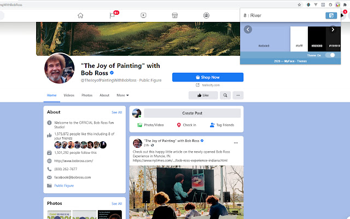350x219 pixels.
Task: Open teelocity.com link
Action: coord(211,85)
